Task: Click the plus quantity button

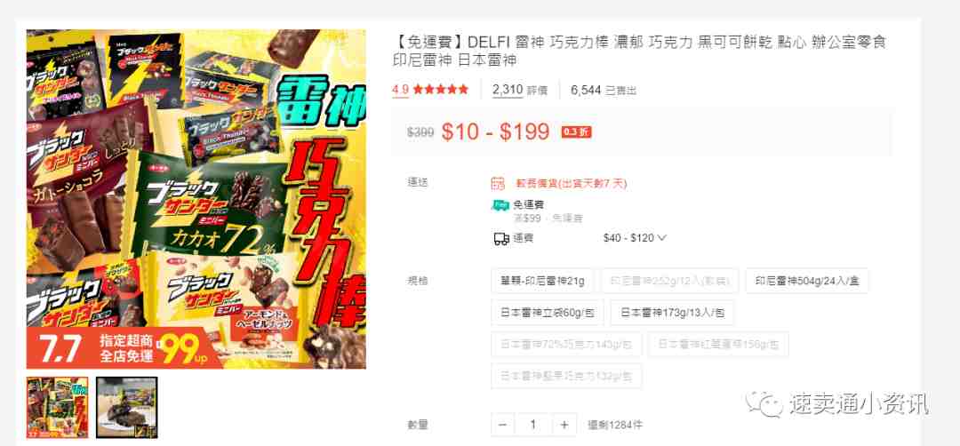Action: 564,425
